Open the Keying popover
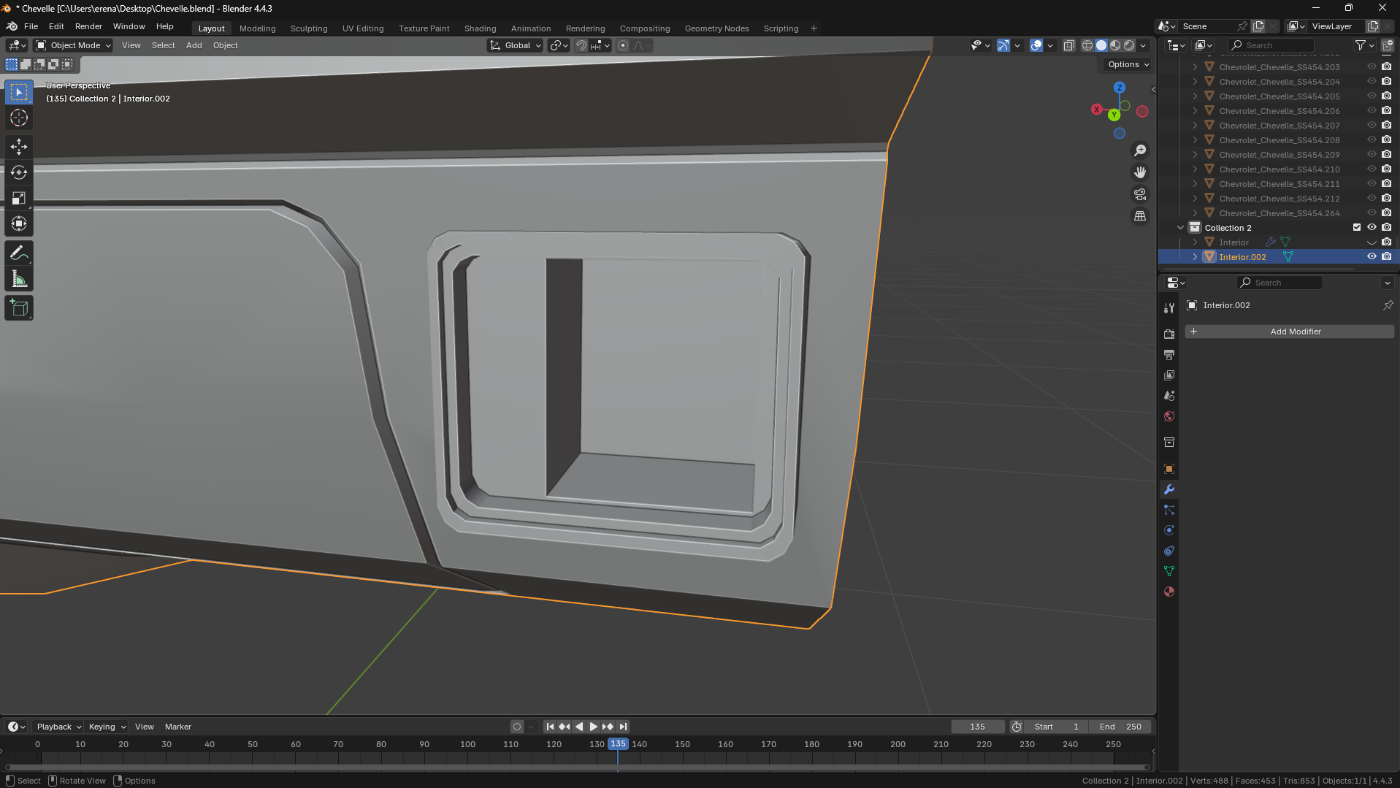The width and height of the screenshot is (1400, 788). point(107,727)
